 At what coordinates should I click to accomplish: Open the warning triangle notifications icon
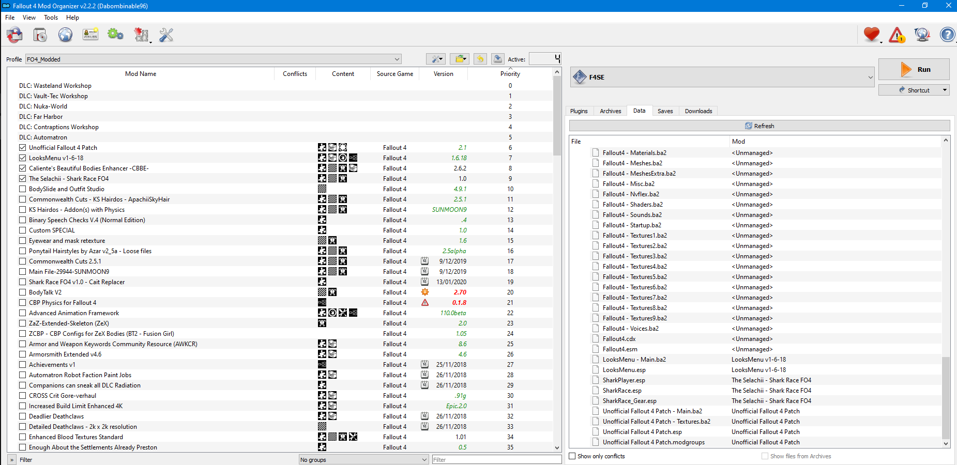897,35
